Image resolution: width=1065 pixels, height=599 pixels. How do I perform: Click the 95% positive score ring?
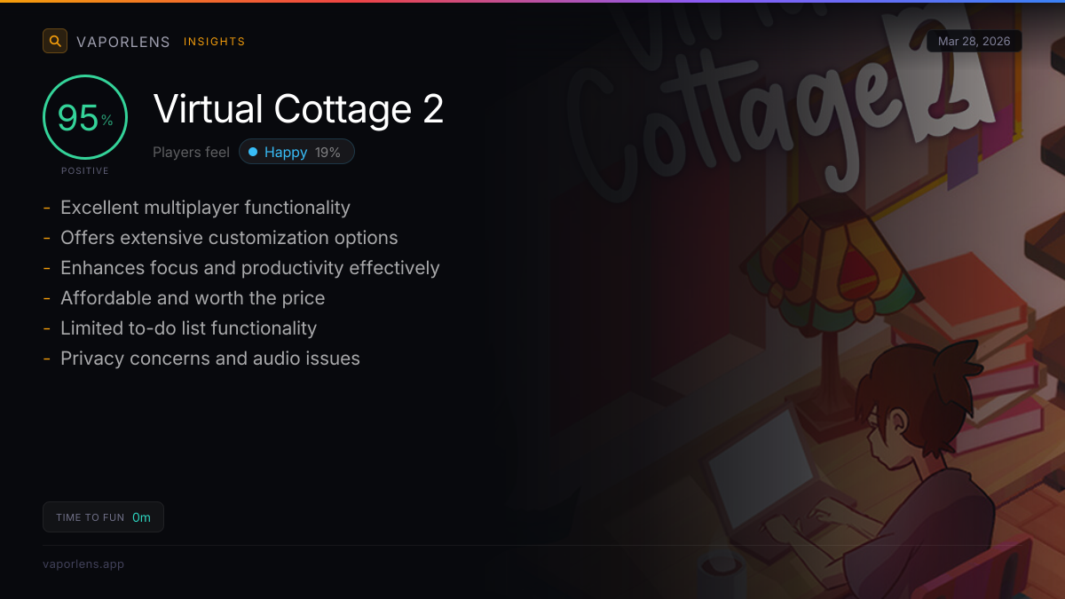point(85,117)
